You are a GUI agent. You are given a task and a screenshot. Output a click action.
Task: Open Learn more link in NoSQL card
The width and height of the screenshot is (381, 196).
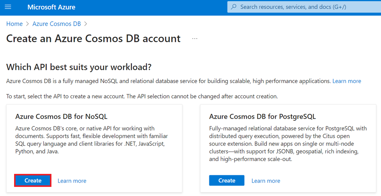click(x=72, y=181)
